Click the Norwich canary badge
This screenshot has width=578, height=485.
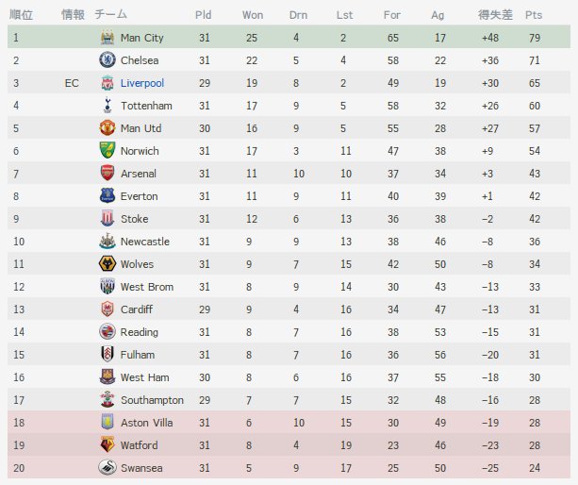pos(107,150)
